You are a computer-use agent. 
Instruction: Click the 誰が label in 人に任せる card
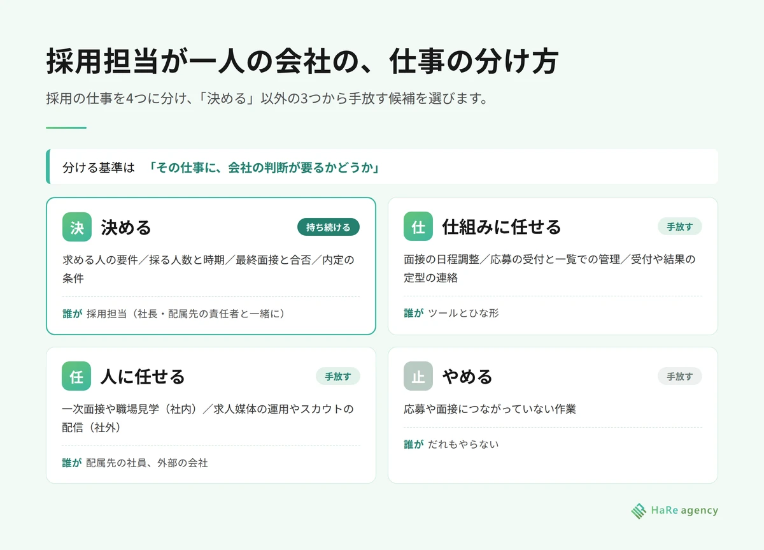click(71, 463)
